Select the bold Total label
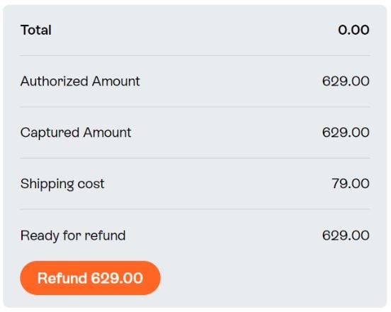 [x=36, y=30]
